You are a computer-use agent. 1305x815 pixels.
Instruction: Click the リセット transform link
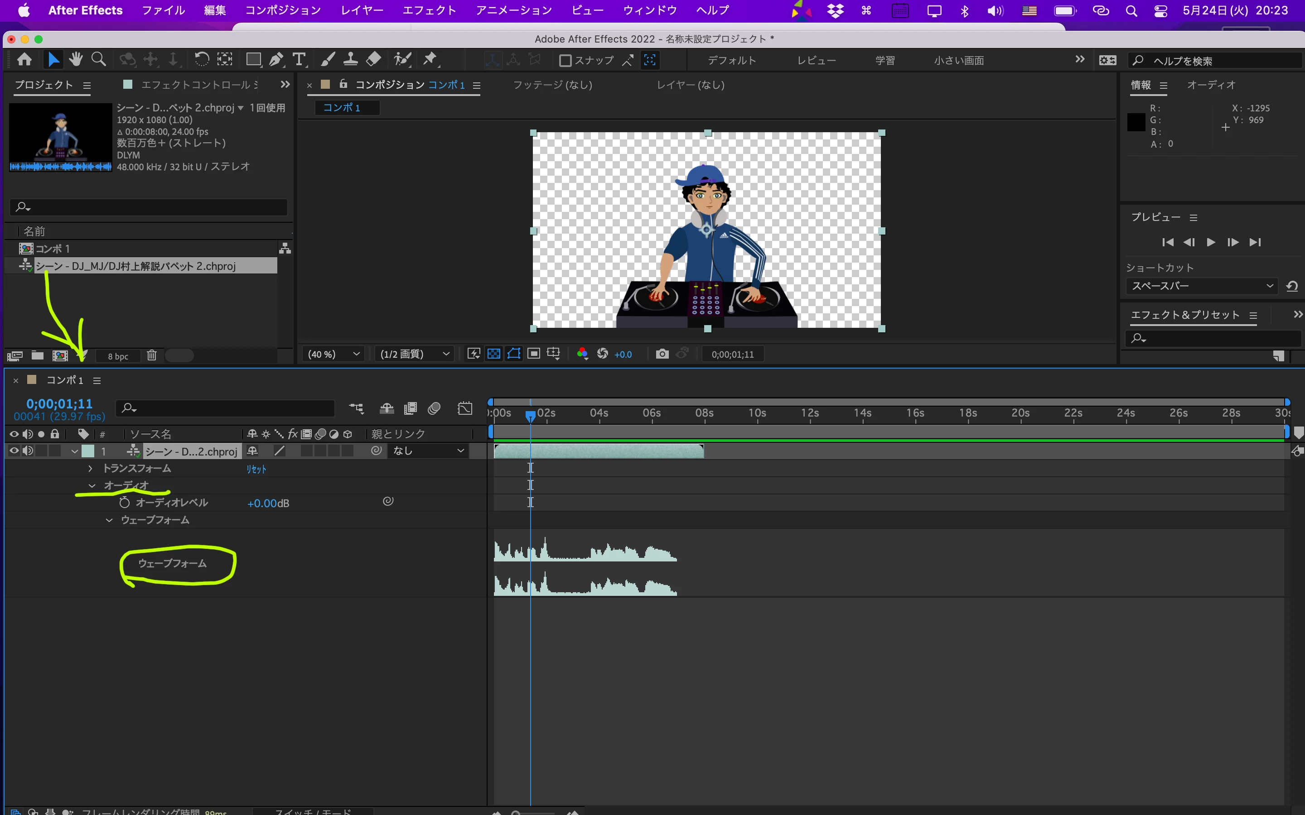(256, 469)
